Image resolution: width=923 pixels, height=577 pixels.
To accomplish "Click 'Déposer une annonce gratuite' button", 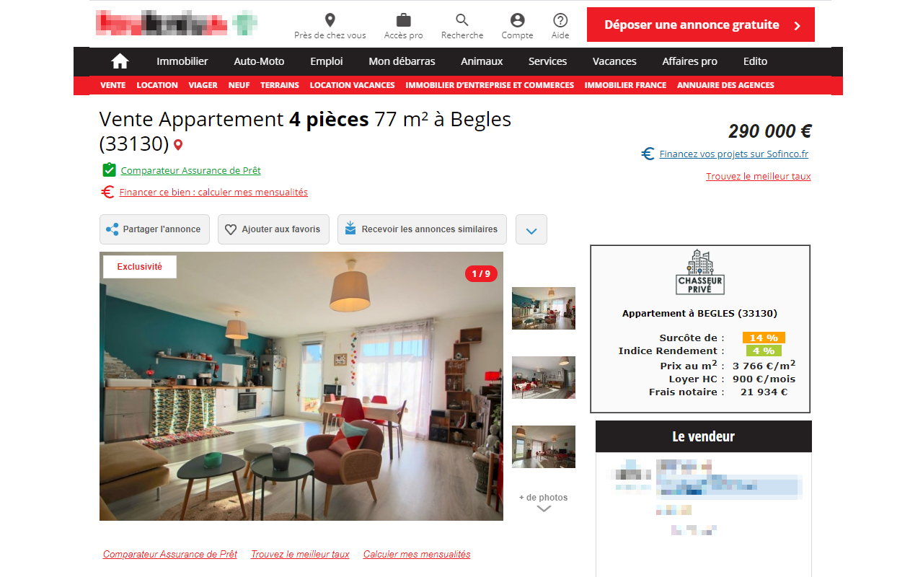I will [701, 25].
